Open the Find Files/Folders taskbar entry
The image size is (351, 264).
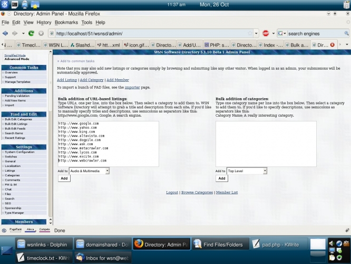coord(218,244)
